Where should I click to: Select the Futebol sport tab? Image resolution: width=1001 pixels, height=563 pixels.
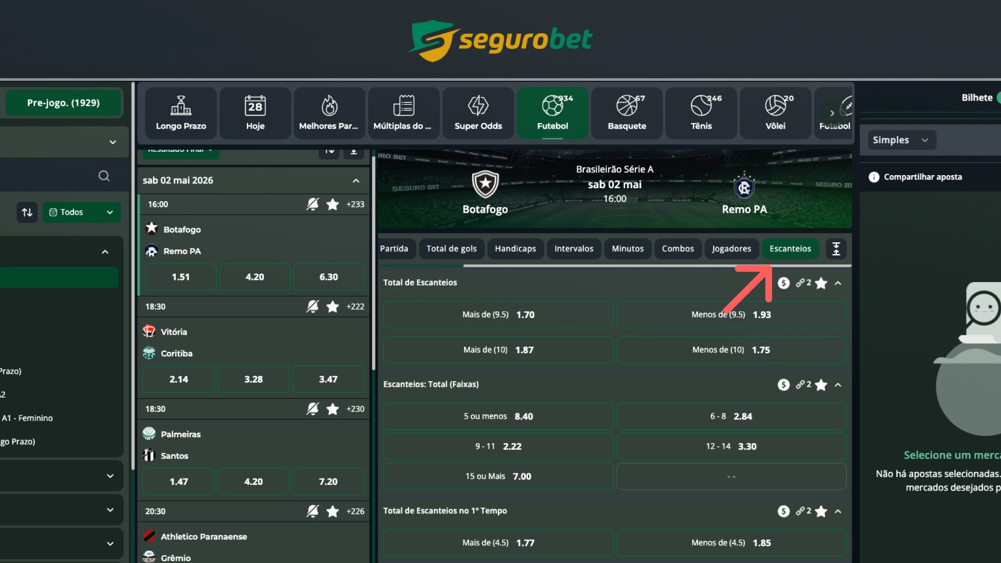point(553,113)
